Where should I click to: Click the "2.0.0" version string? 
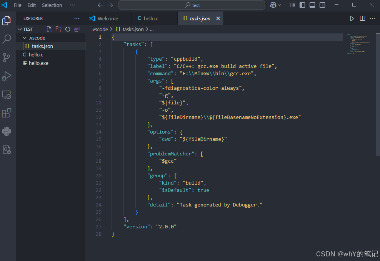pyautogui.click(x=166, y=227)
